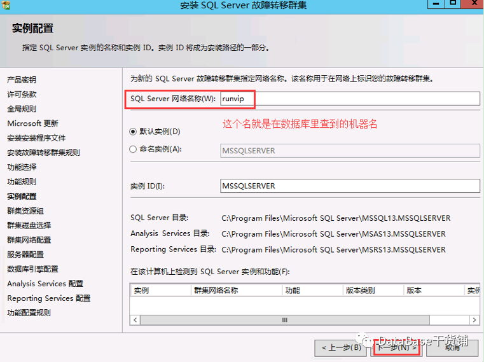
Task: Open the 群集网络配置 step
Action: (29, 240)
